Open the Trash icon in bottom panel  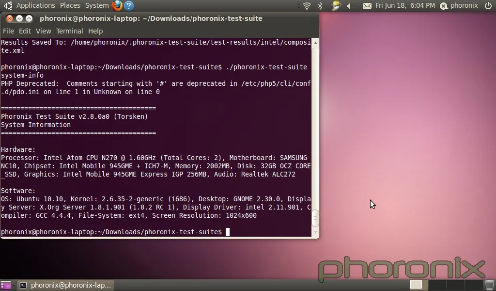click(489, 285)
